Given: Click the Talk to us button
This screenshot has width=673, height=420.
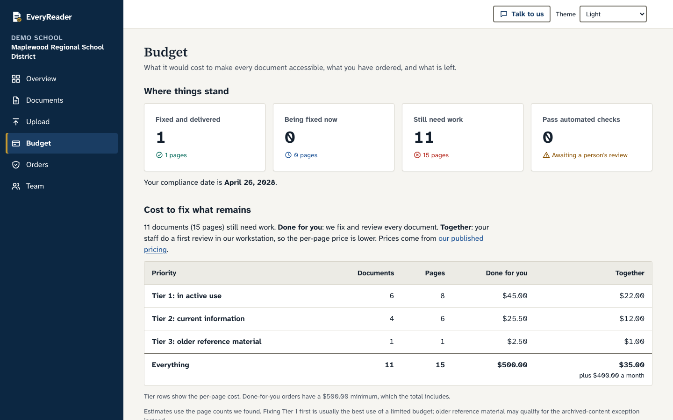Looking at the screenshot, I should click(522, 14).
